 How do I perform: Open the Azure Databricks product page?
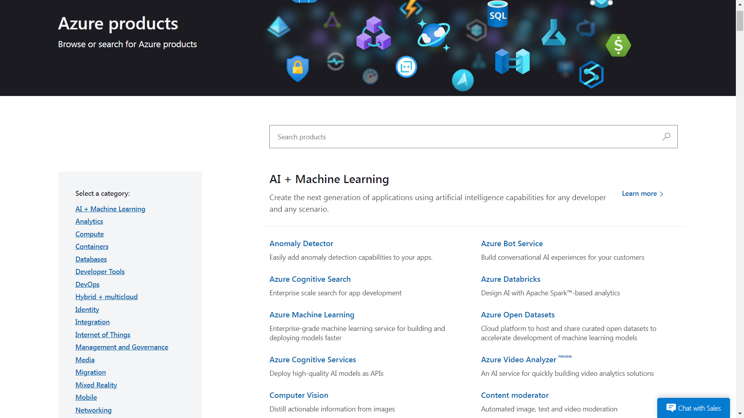[510, 279]
